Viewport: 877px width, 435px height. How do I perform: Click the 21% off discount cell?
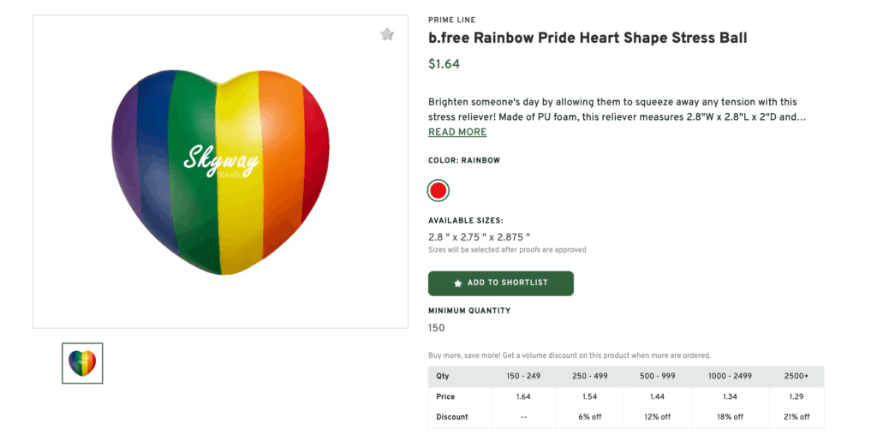[x=796, y=417]
